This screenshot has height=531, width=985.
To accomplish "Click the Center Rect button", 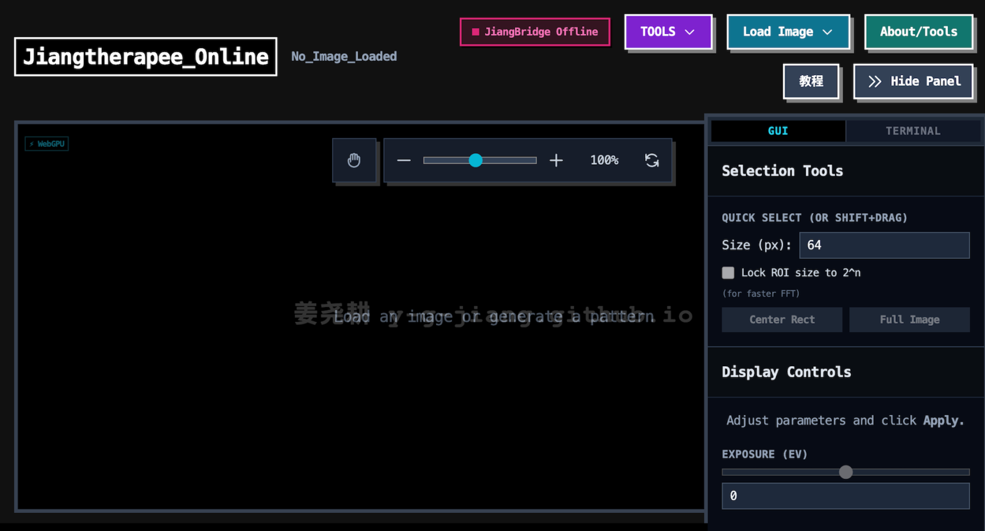I will point(782,319).
